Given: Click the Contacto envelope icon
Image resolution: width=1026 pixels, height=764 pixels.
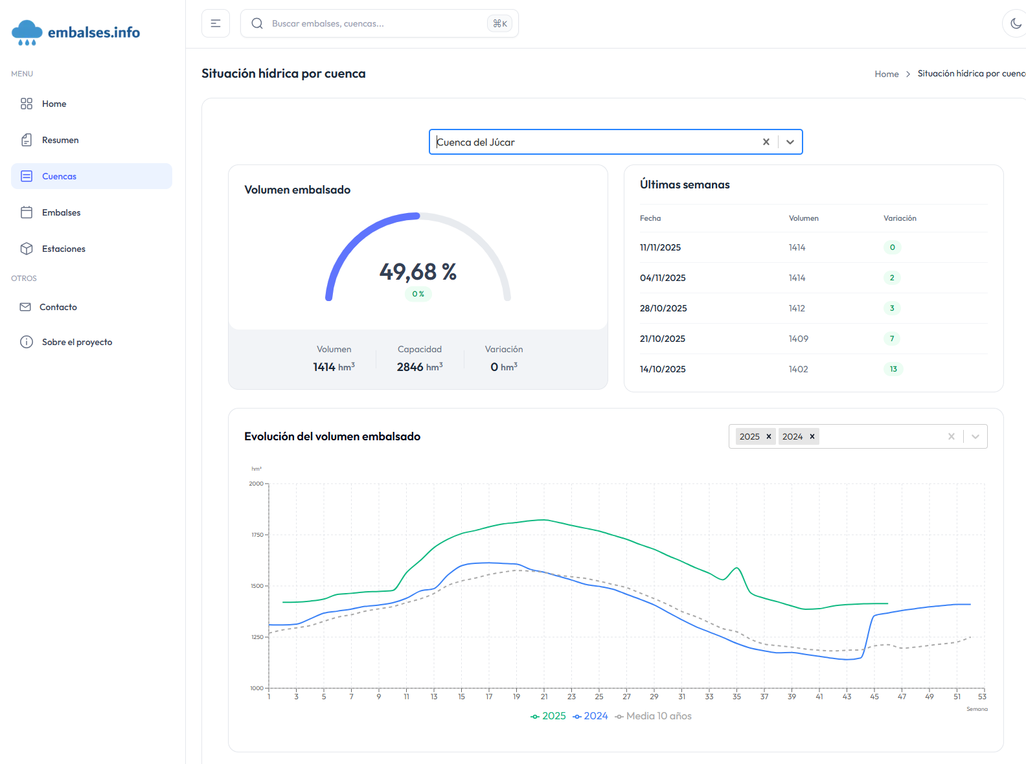Looking at the screenshot, I should point(25,307).
